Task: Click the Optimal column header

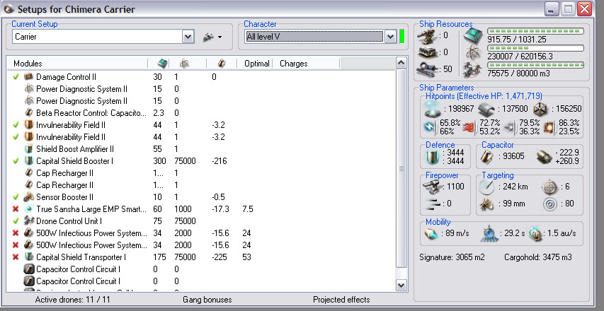Action: click(x=256, y=64)
